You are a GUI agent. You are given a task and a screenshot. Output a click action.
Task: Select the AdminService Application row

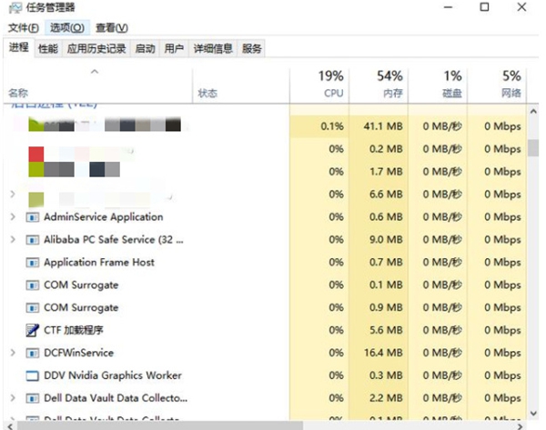tap(265, 217)
